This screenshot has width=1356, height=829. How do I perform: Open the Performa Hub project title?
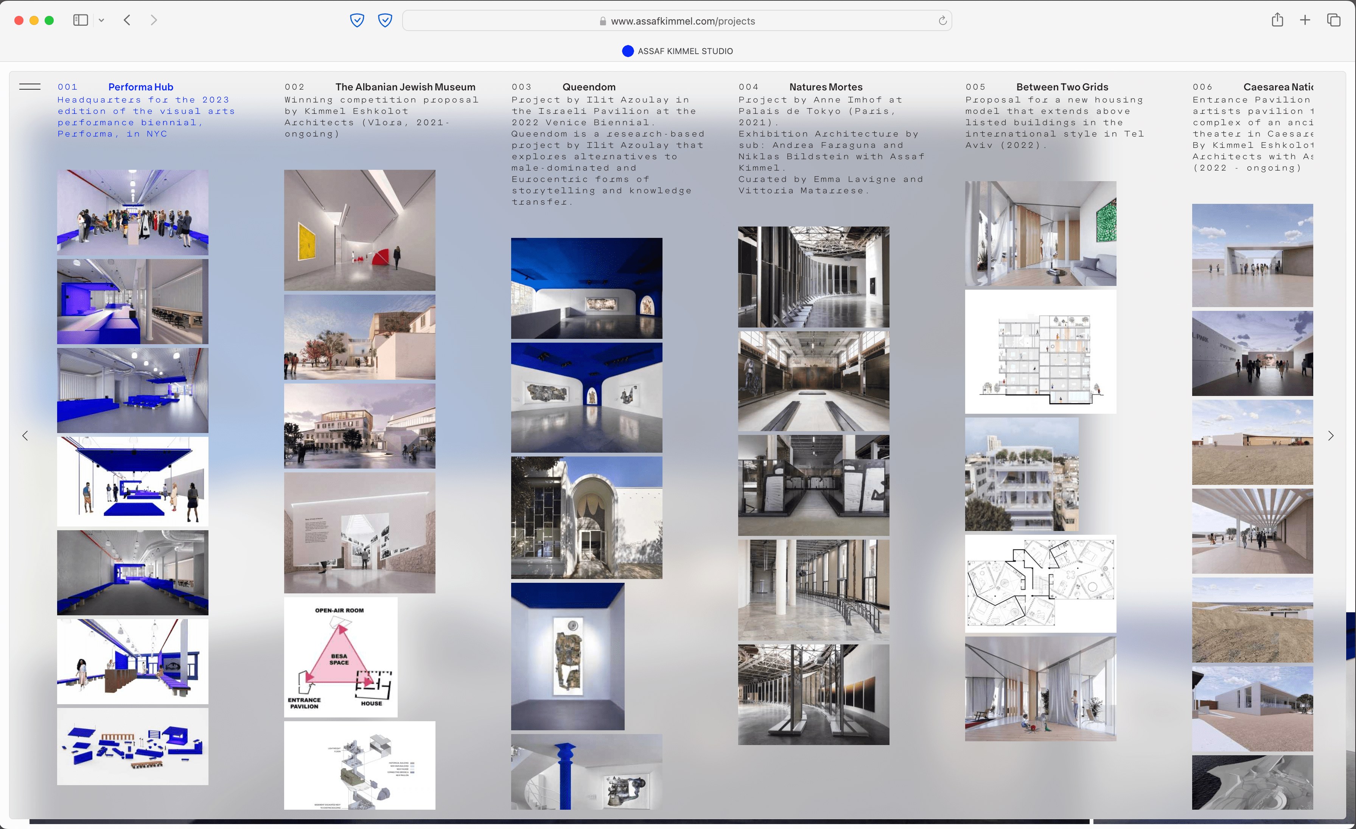point(140,87)
